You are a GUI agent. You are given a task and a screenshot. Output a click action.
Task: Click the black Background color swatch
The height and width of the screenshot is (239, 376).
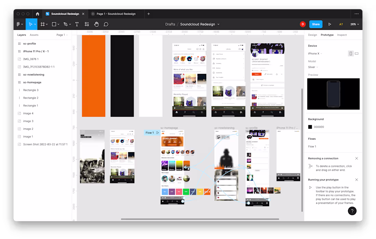[310, 127]
